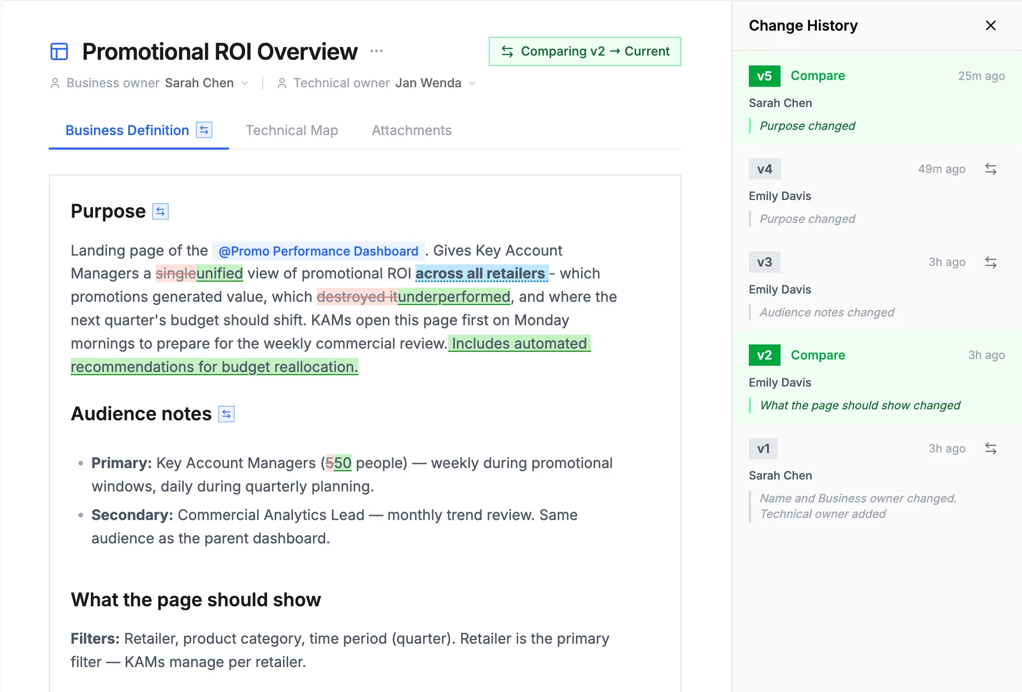
Task: Click the inserted word 'unified' in Purpose
Action: (220, 273)
